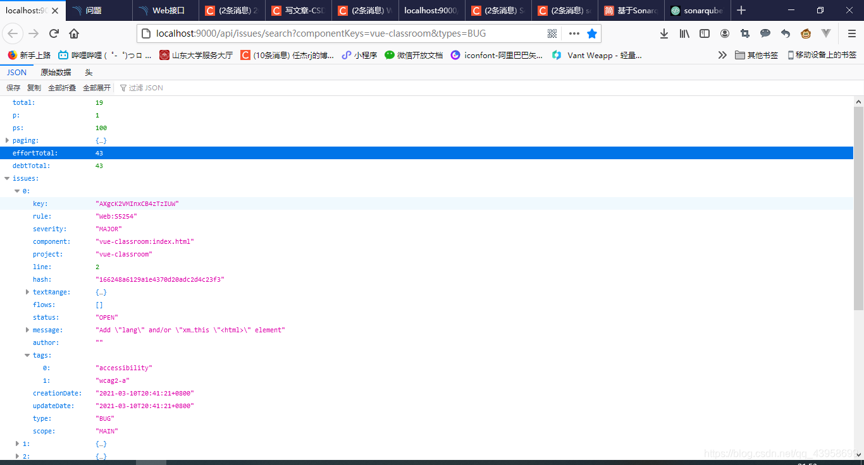Show more bookmarks via double chevron

click(722, 55)
